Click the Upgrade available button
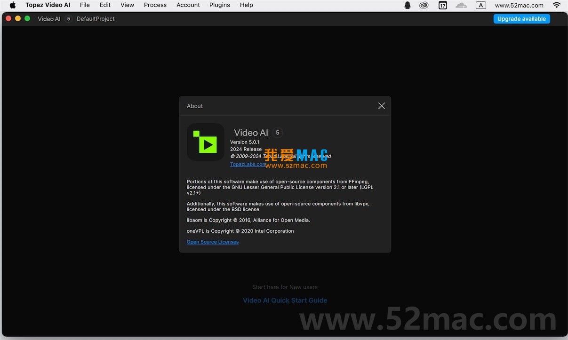 pos(521,19)
